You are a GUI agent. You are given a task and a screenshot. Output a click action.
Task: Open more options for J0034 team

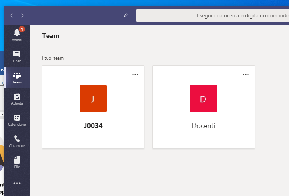point(135,74)
